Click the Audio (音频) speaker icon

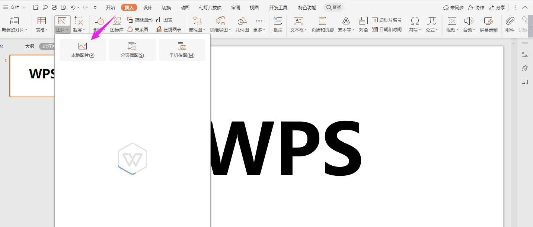pyautogui.click(x=469, y=21)
